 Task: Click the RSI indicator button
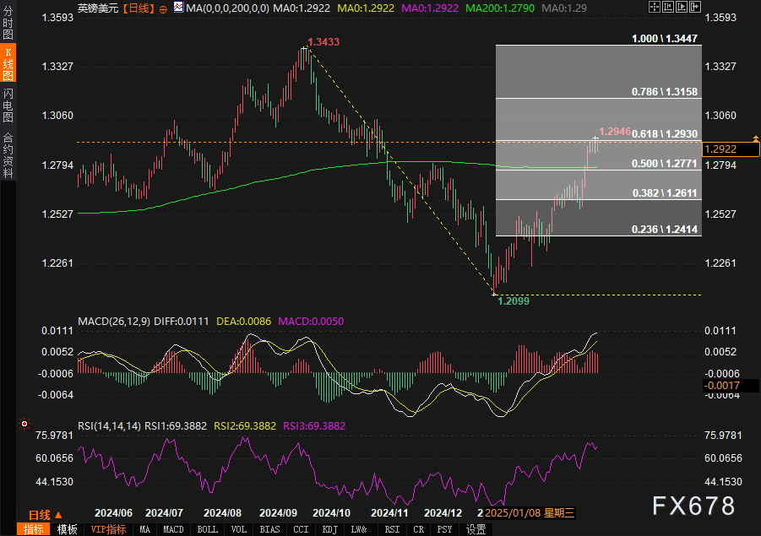tap(392, 529)
